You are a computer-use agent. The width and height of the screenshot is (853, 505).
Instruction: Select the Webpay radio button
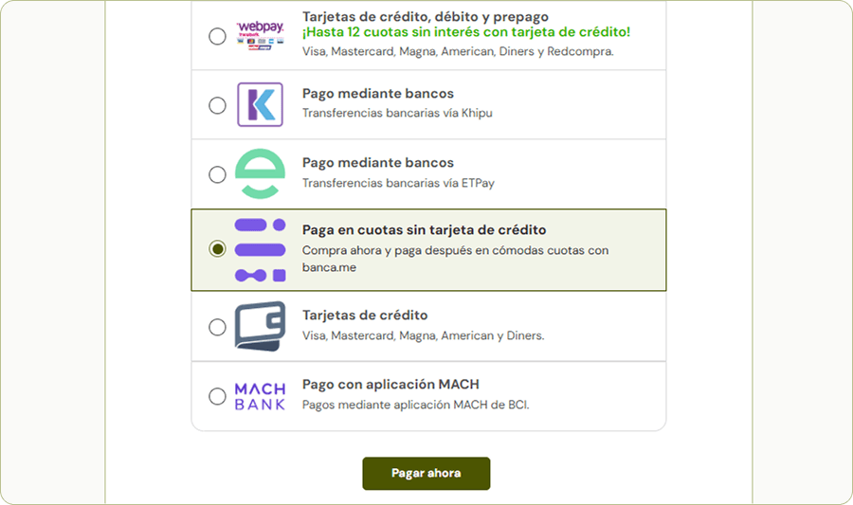(217, 37)
